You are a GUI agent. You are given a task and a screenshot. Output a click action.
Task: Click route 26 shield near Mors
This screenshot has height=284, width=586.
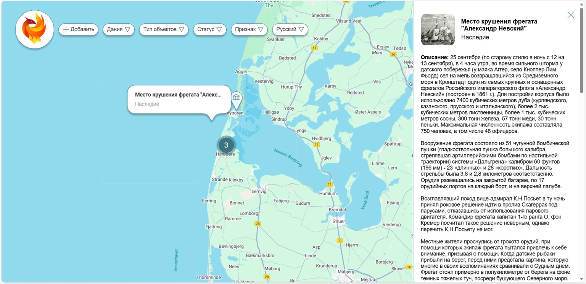[393, 54]
